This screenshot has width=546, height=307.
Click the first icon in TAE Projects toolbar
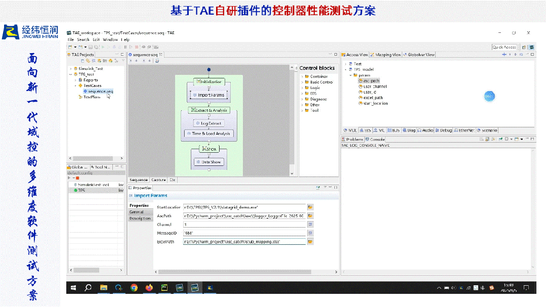pyautogui.click(x=83, y=61)
